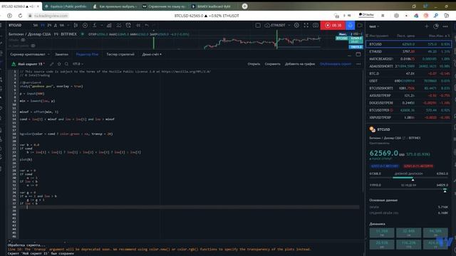Open Pine editor more options menu
Image resolution: width=456 pixels, height=256 pixels.
point(358,64)
